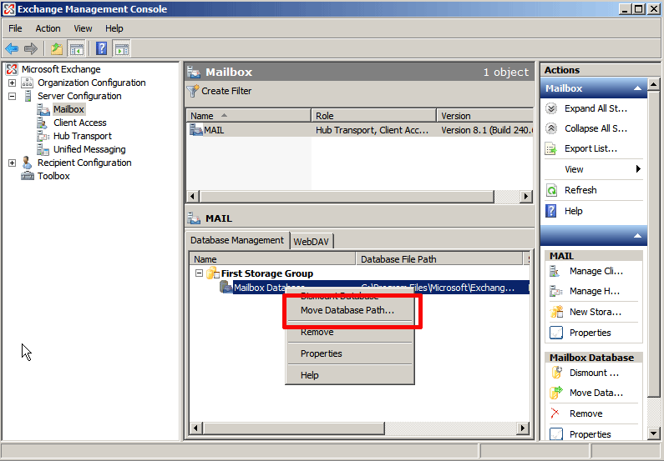Select the Unified Messaging tree node
The height and width of the screenshot is (461, 664).
89,149
